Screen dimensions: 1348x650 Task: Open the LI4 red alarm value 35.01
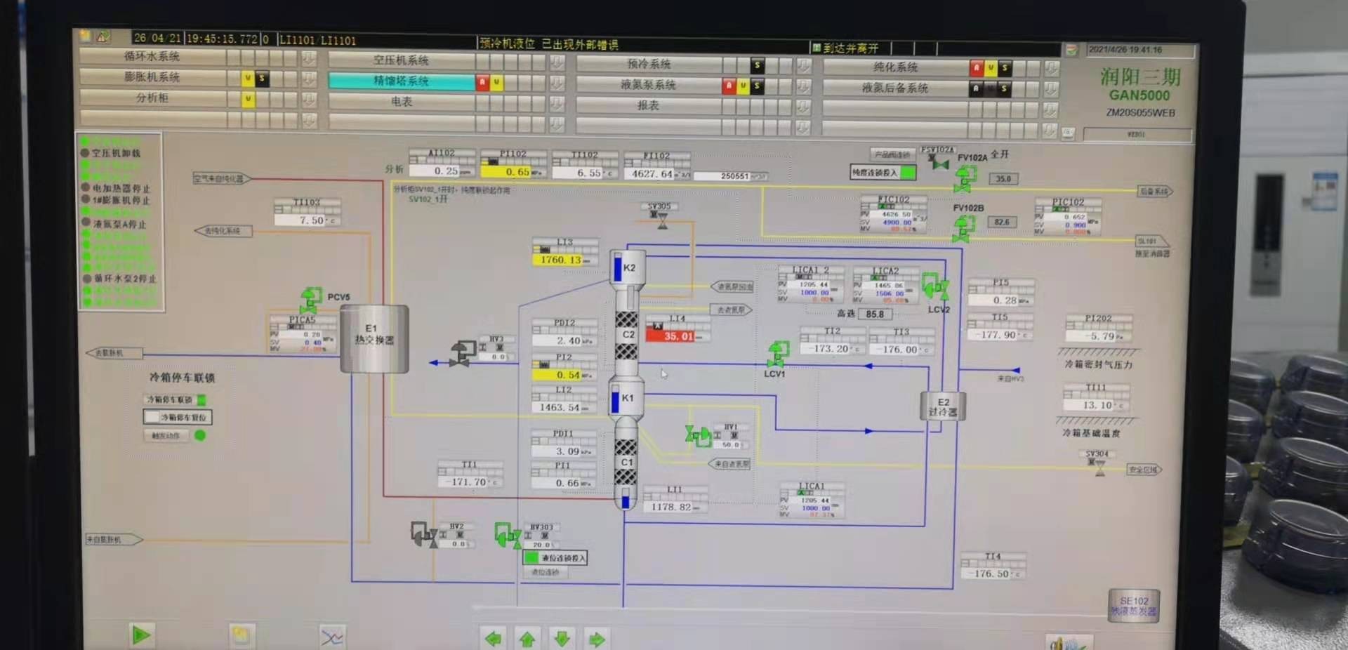pos(677,336)
